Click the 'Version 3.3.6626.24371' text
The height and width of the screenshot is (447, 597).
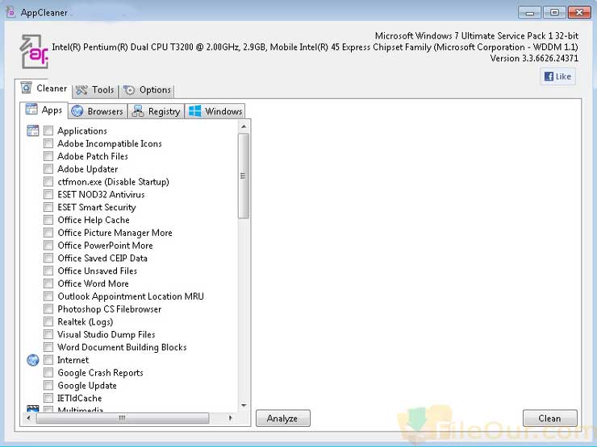pyautogui.click(x=534, y=59)
